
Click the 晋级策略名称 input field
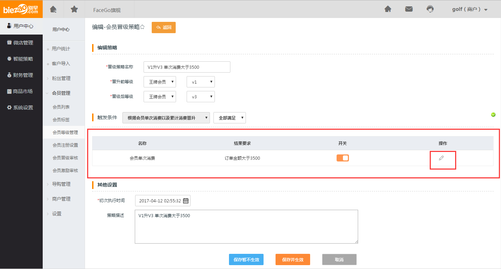187,67
